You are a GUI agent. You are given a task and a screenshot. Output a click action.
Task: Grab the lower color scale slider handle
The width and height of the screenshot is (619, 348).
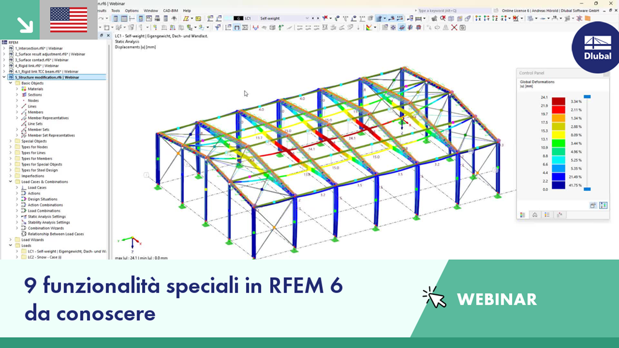coord(587,189)
